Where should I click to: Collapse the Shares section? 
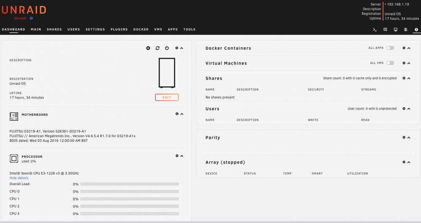coord(409,78)
